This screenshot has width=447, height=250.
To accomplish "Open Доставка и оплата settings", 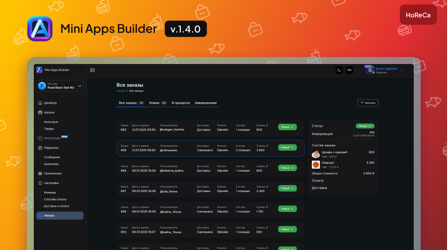I will click(x=57, y=206).
